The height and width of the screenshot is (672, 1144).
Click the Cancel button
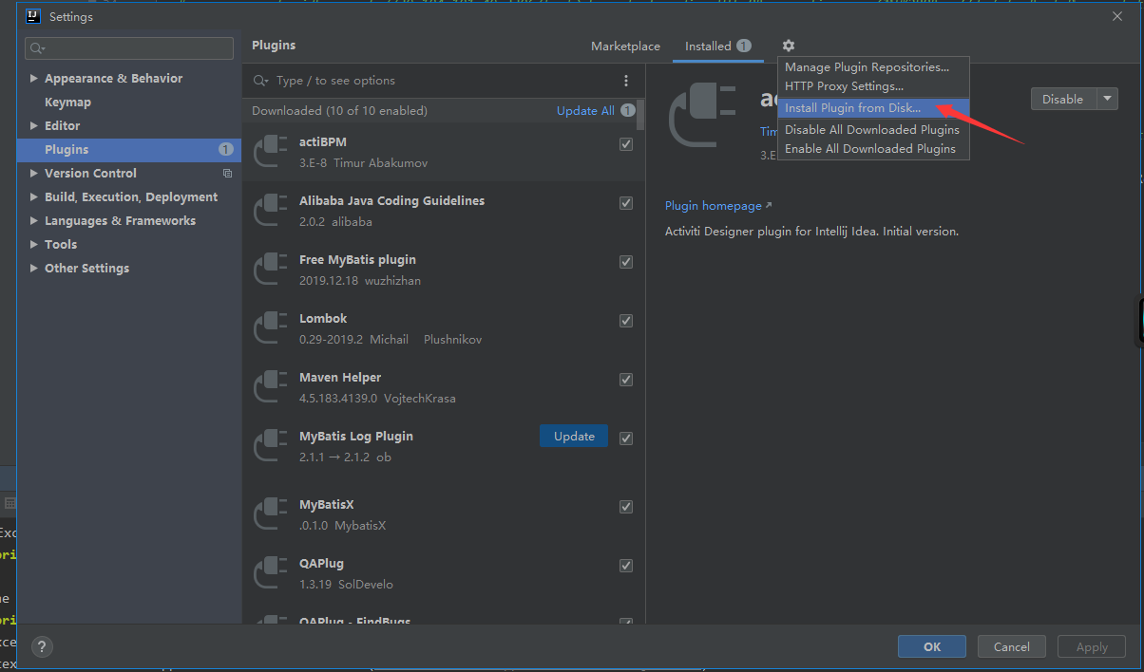pyautogui.click(x=1012, y=646)
